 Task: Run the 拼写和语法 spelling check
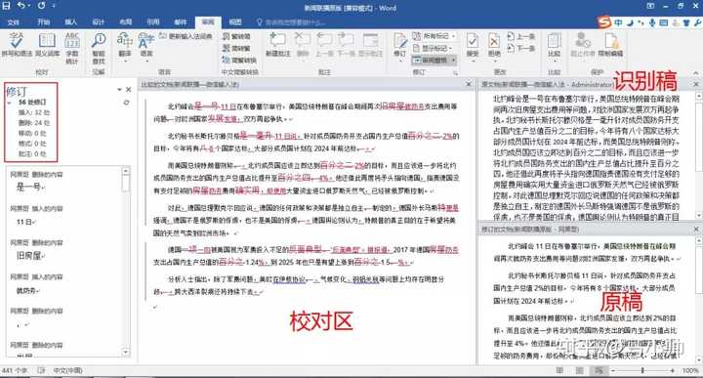point(17,45)
